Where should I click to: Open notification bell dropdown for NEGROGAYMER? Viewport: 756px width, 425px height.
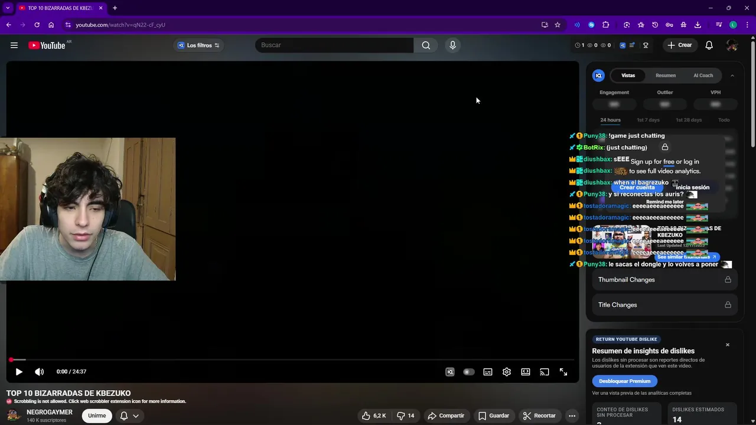129,416
